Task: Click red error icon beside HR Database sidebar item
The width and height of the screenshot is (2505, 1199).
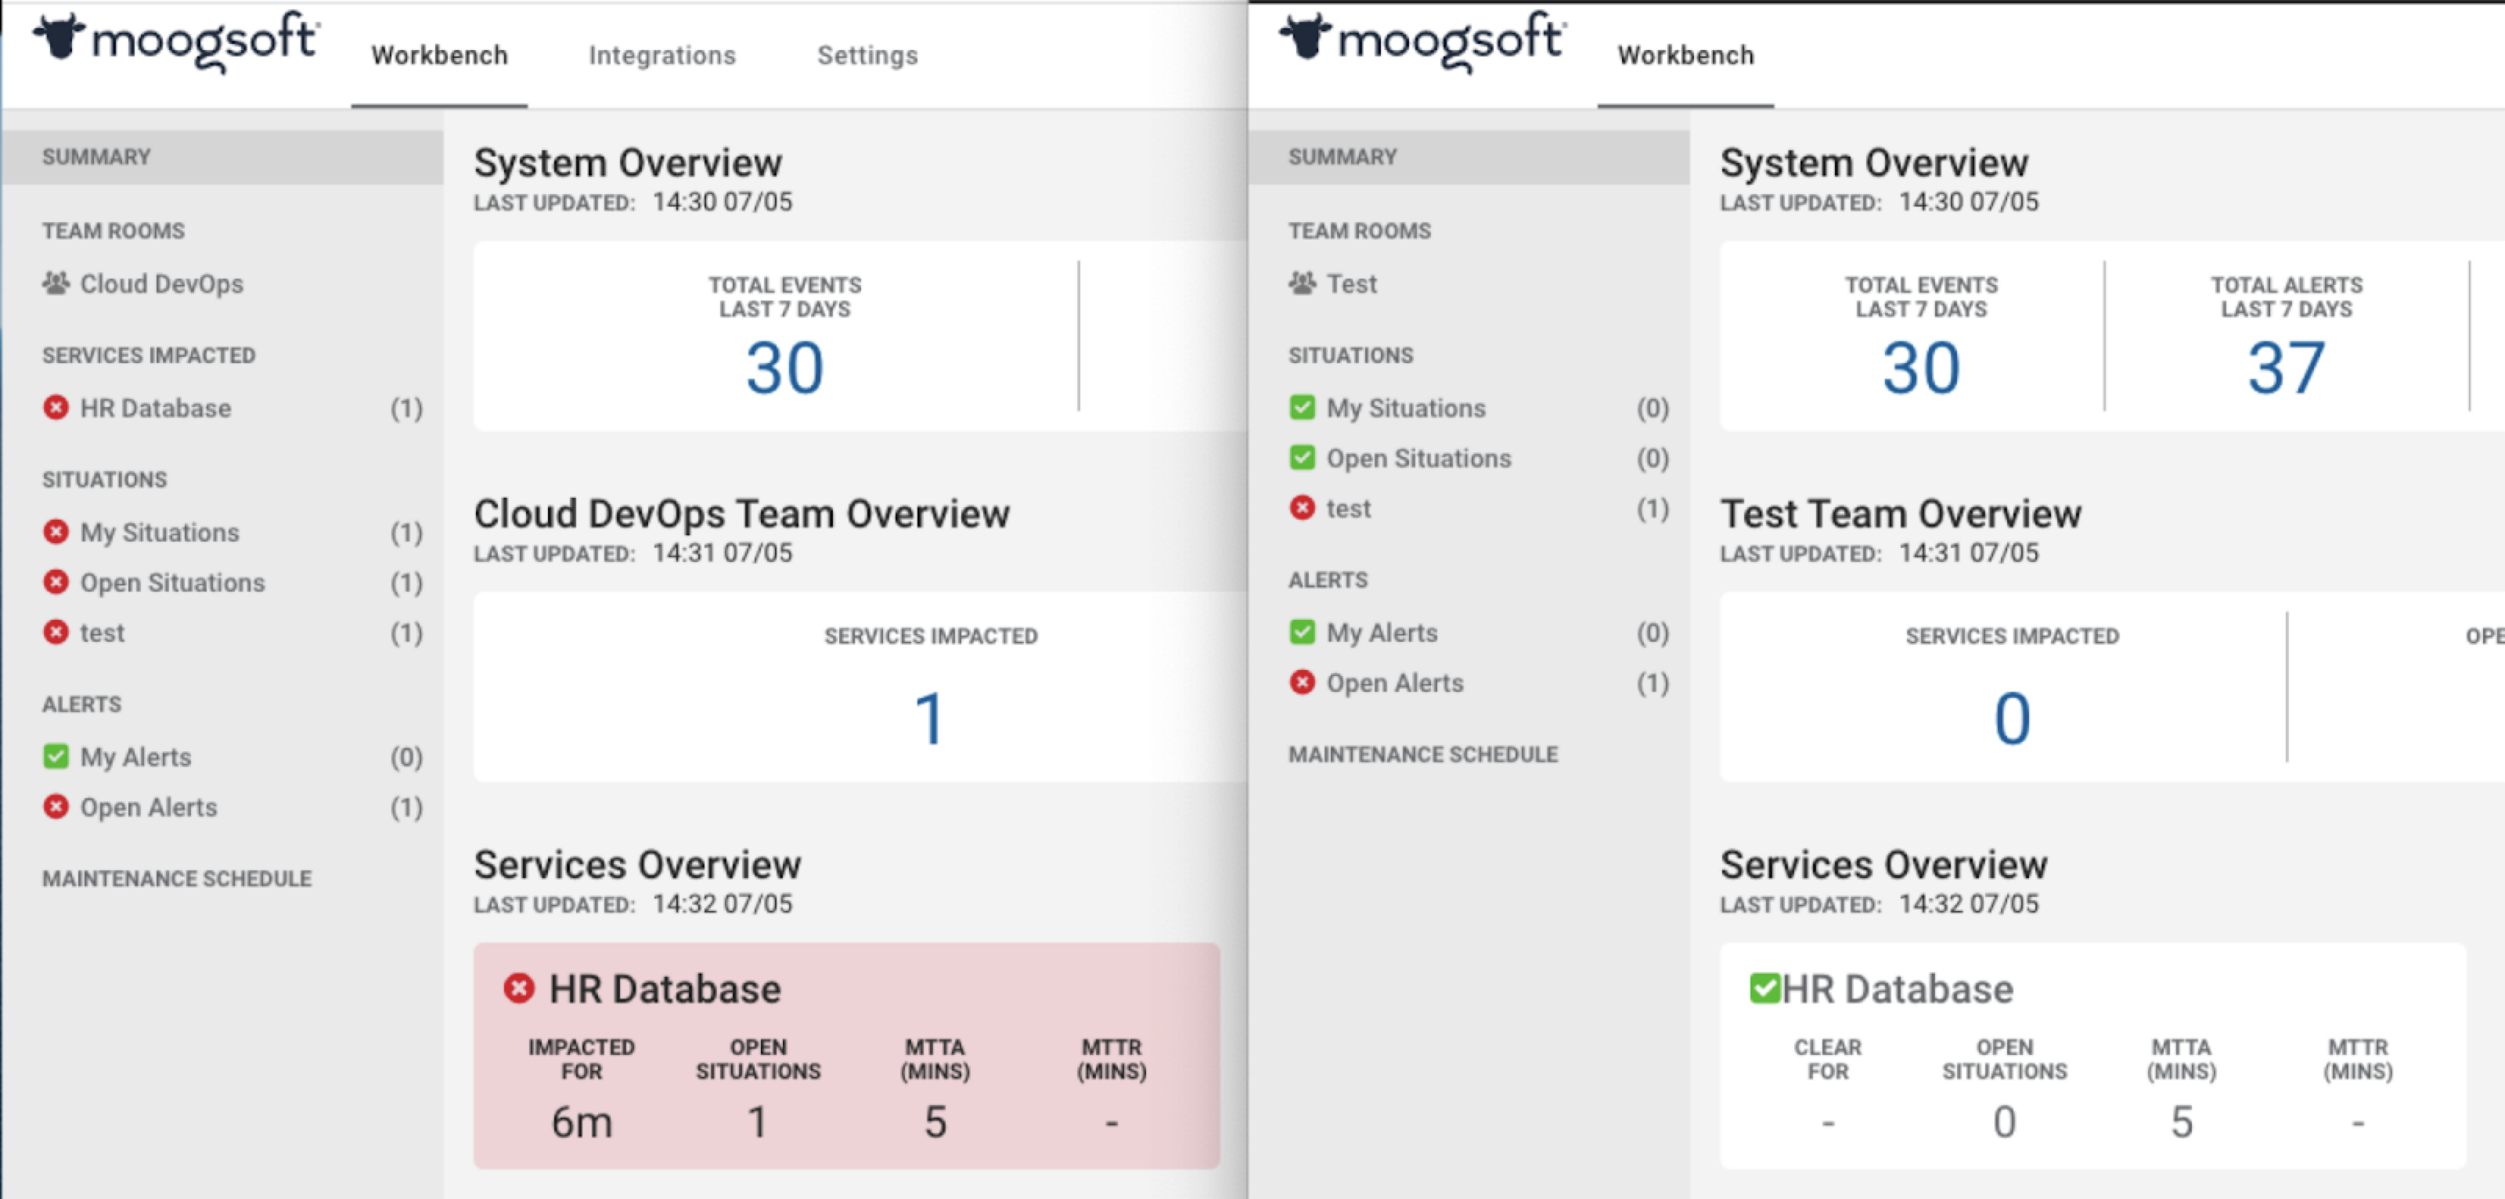Action: (x=56, y=408)
